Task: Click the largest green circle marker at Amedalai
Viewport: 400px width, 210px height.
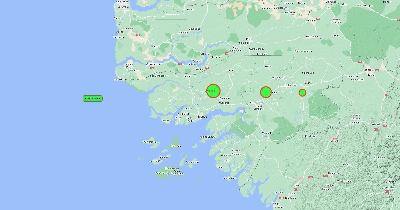Action: (x=213, y=91)
